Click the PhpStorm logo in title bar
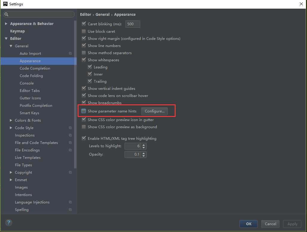The height and width of the screenshot is (232, 307). click(5, 4)
